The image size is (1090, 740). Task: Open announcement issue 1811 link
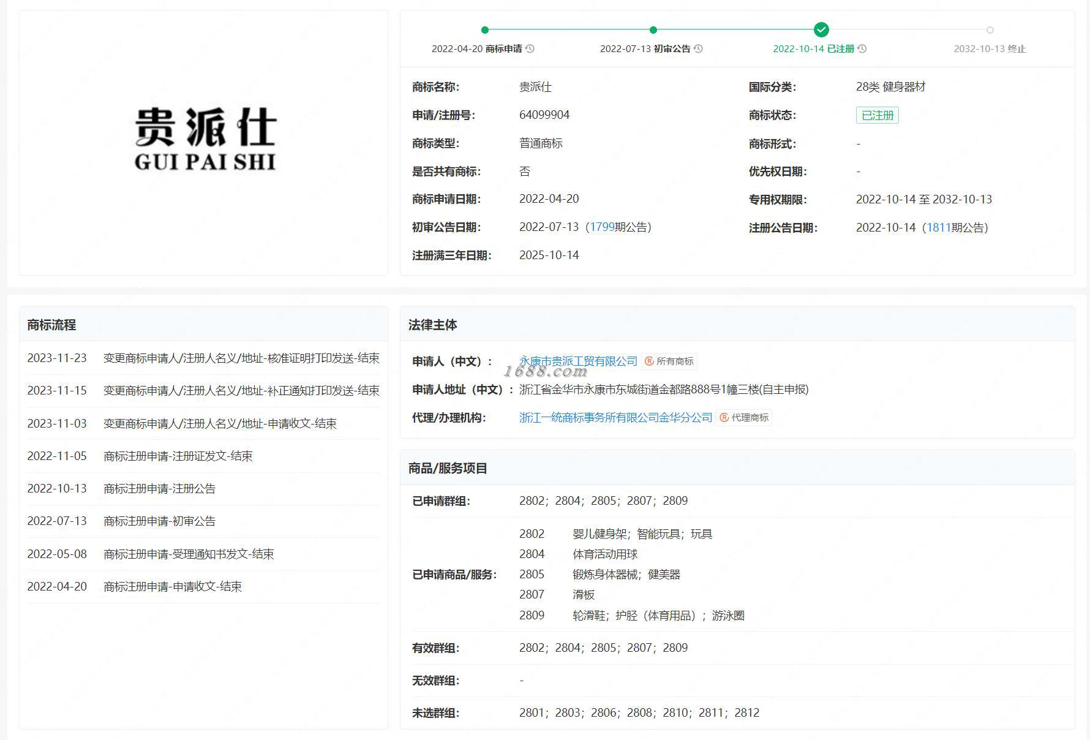click(x=938, y=228)
